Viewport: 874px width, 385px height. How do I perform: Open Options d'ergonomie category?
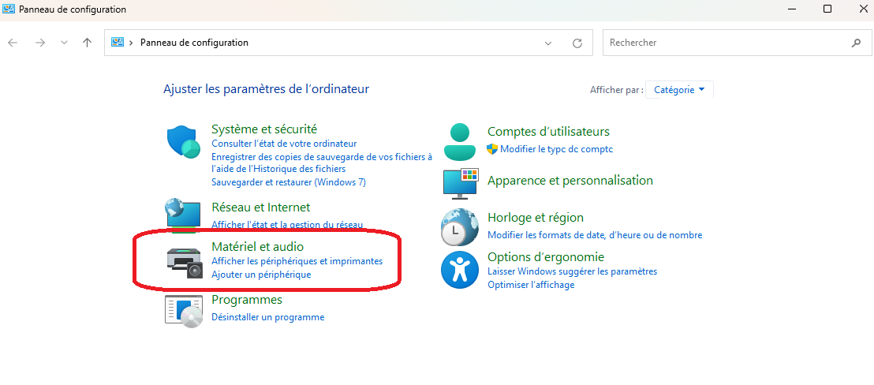tap(546, 257)
